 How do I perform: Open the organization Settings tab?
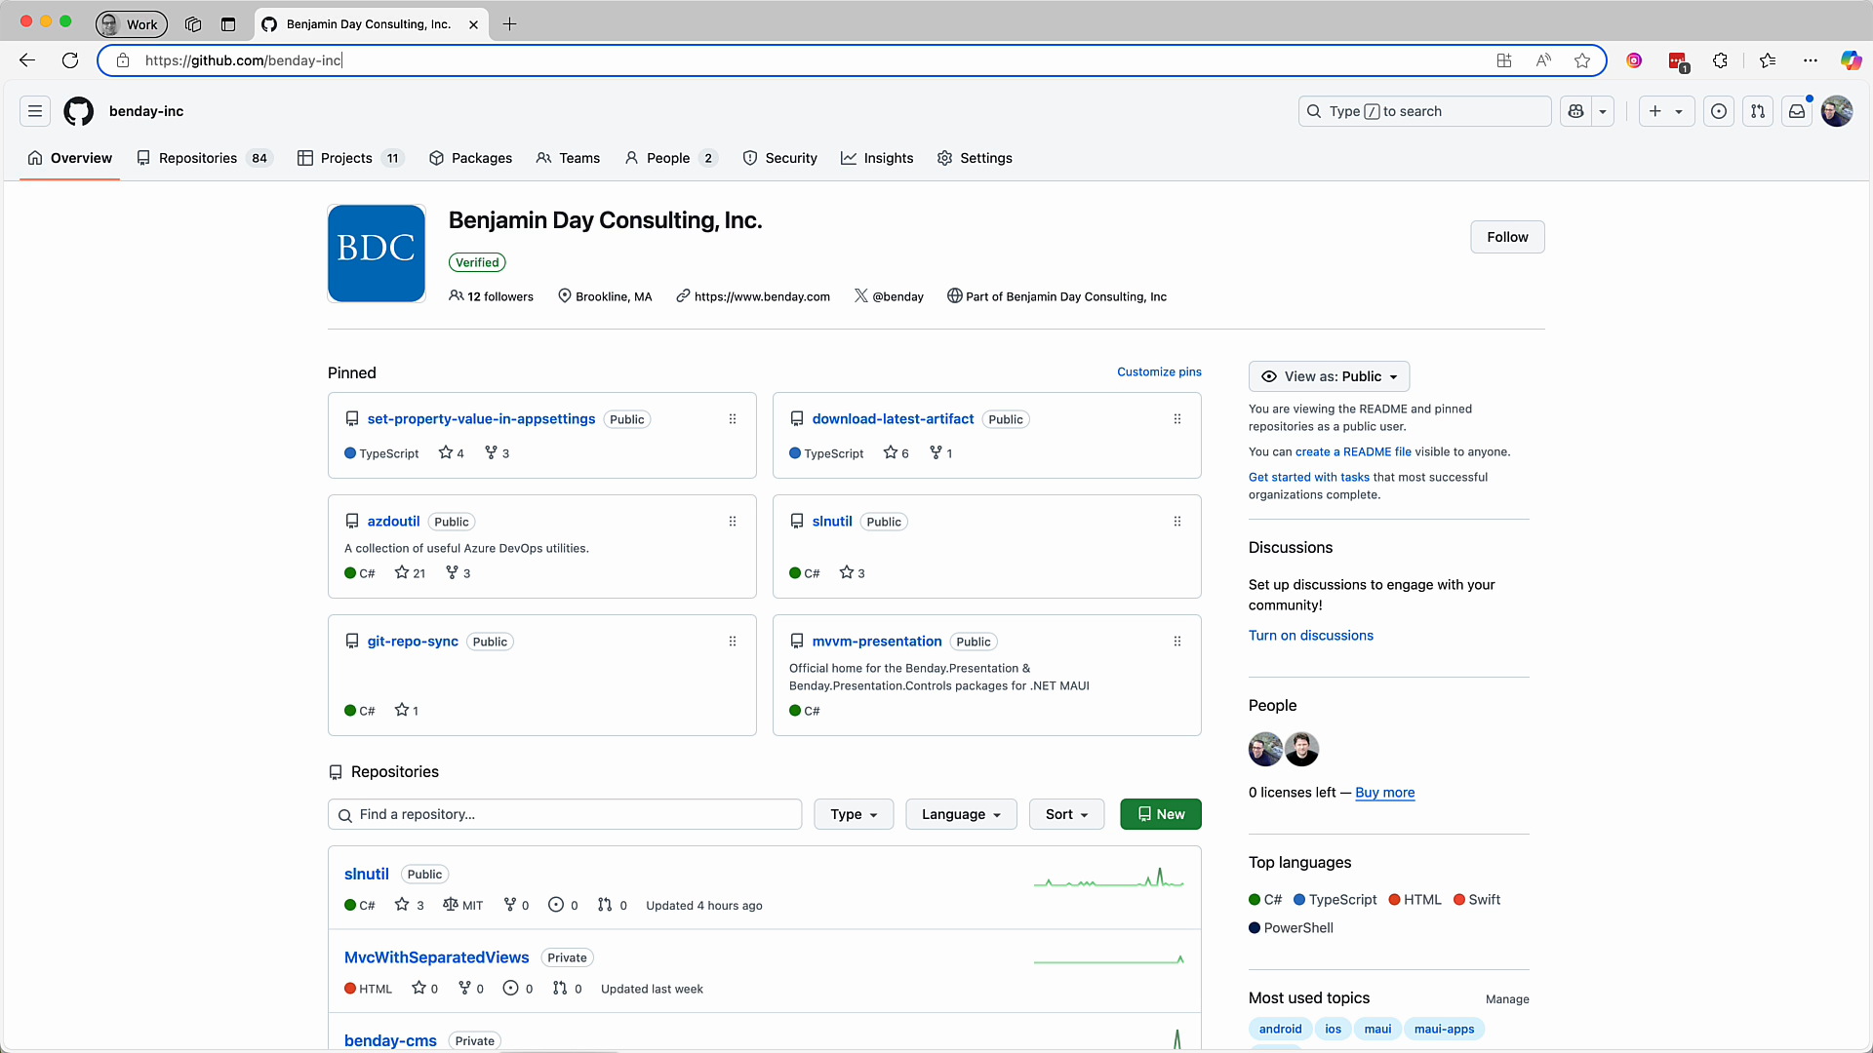tap(975, 158)
